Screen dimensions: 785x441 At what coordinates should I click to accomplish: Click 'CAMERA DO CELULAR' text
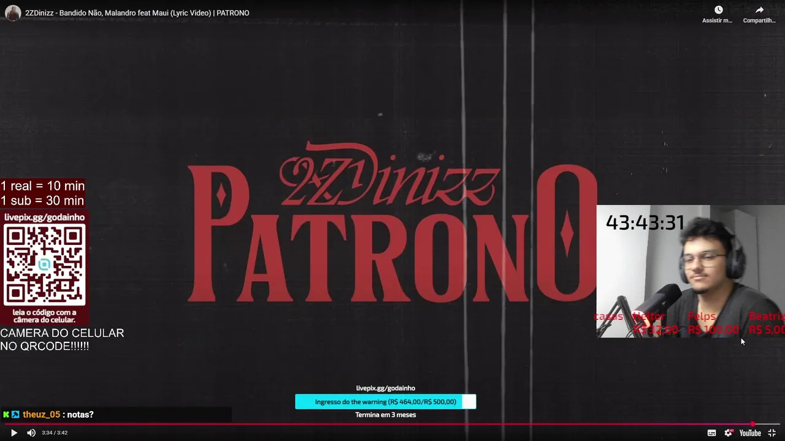tap(62, 333)
